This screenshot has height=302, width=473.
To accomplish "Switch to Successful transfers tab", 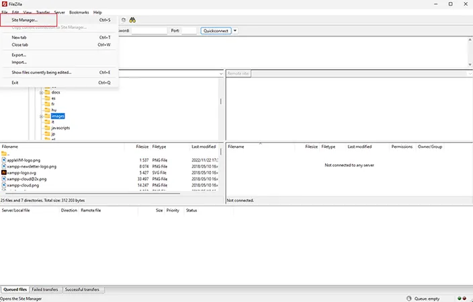I will point(82,289).
